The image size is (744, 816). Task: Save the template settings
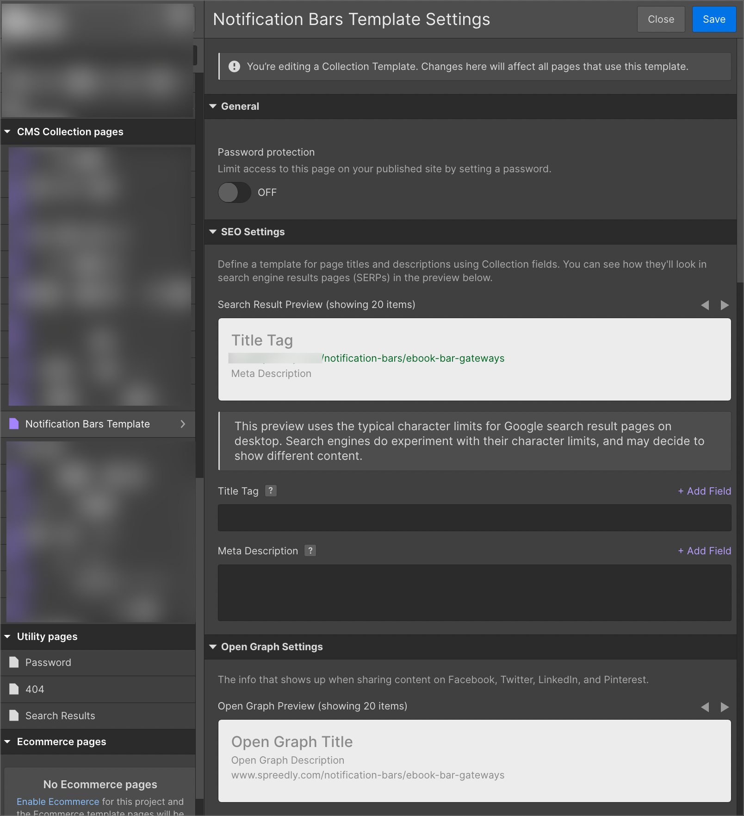click(714, 19)
